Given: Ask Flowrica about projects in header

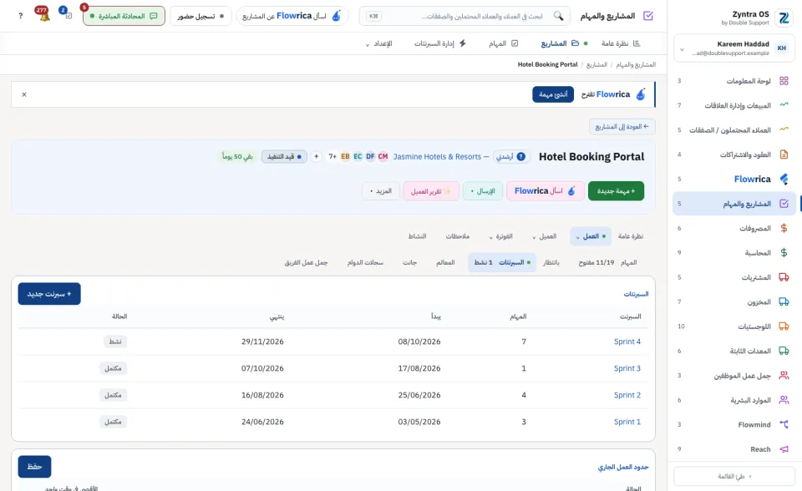Looking at the screenshot, I should pos(292,16).
